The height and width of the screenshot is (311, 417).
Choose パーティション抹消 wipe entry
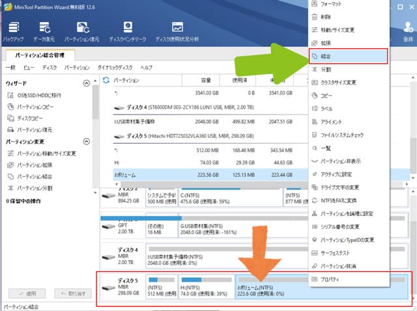coord(349,266)
